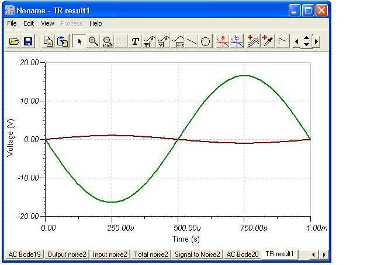Viewport: 374px width, 265px height.
Task: Select the Line drawing tool
Action: (x=192, y=41)
